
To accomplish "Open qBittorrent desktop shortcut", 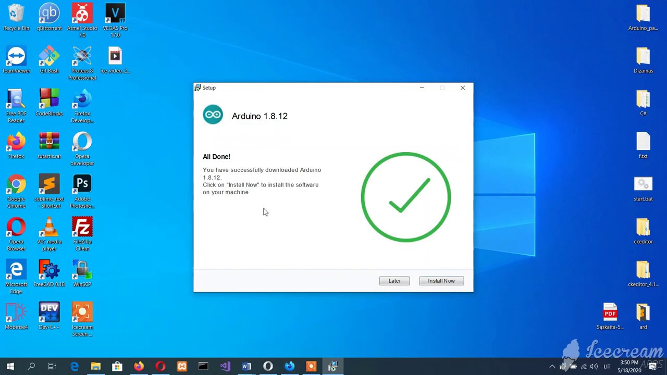I will pyautogui.click(x=49, y=17).
